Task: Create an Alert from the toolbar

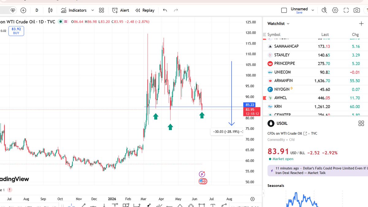Action: click(x=121, y=10)
